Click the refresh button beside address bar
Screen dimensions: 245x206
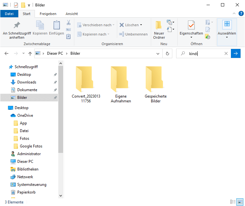pos(167,53)
